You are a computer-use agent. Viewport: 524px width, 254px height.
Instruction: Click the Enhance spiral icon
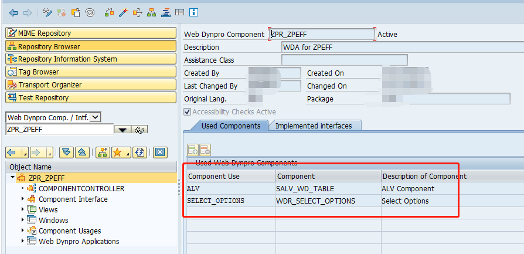point(90,13)
